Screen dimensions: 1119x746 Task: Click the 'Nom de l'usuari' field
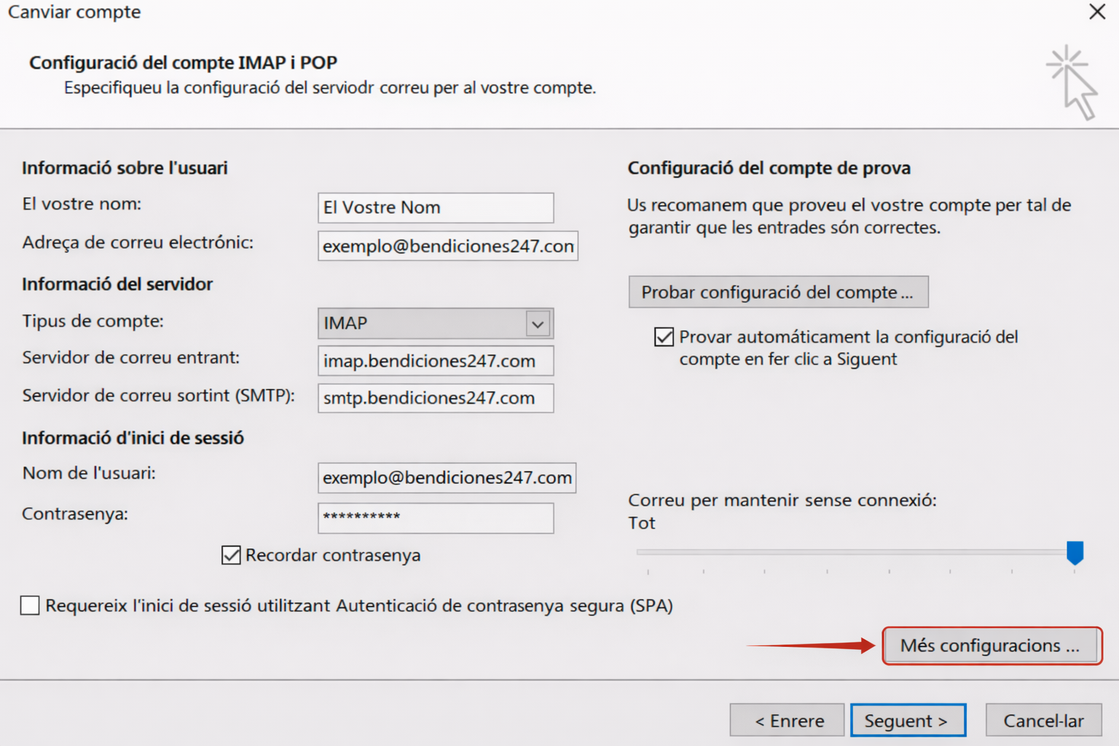point(447,478)
